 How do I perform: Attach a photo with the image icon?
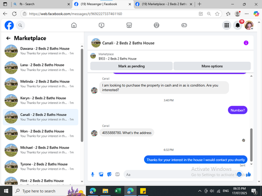click(101, 174)
